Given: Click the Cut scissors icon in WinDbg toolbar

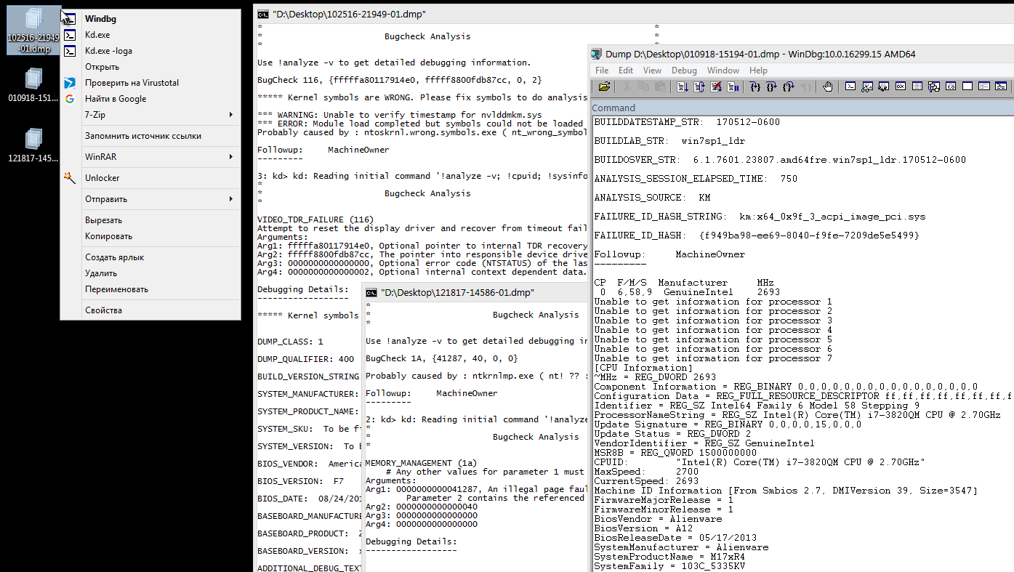Looking at the screenshot, I should coord(627,86).
